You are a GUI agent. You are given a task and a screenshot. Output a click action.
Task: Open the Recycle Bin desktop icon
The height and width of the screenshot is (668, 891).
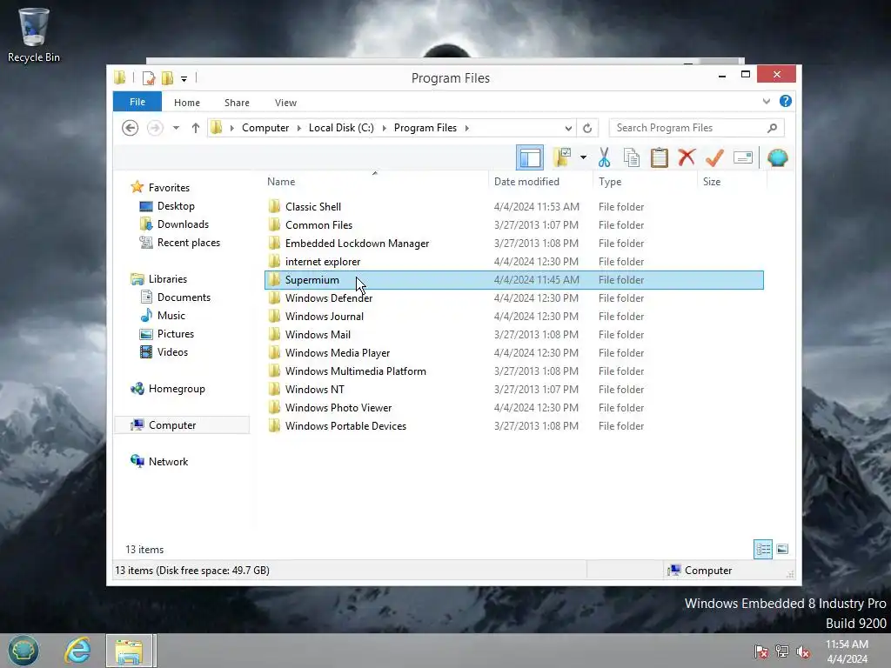pyautogui.click(x=34, y=35)
